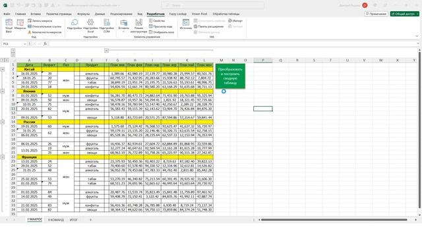Click the title bar search box
The image size is (422, 237).
point(212,5)
